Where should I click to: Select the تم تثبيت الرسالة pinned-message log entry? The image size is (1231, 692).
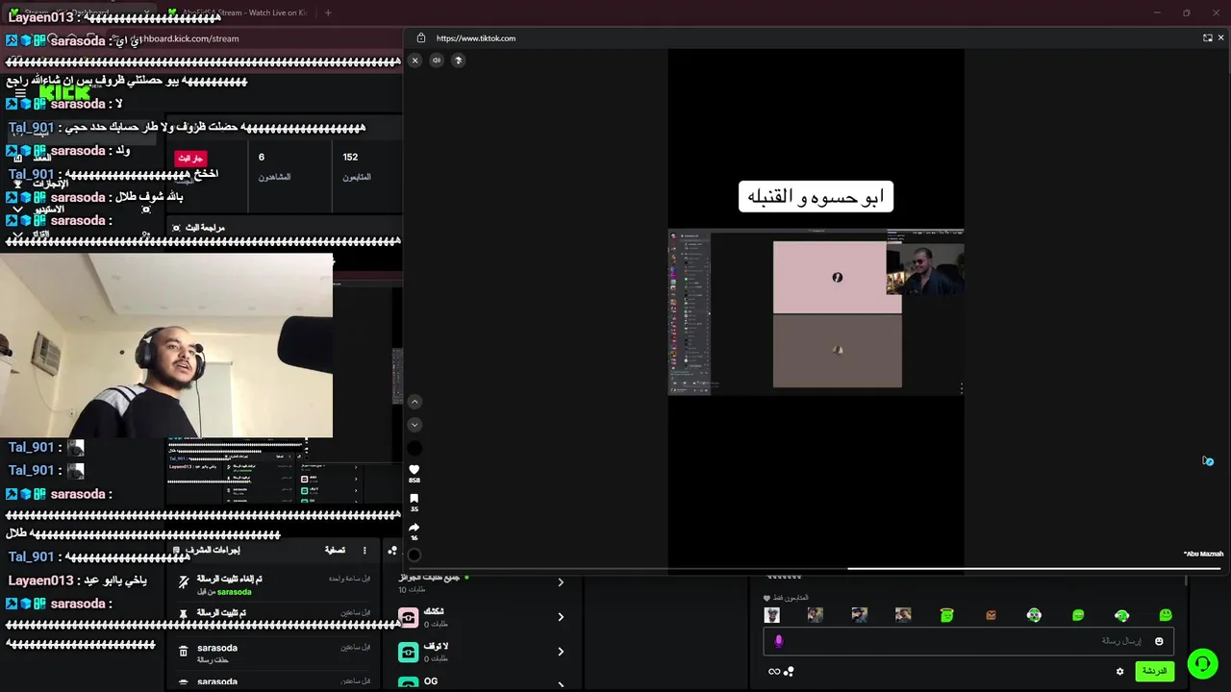pos(274,613)
